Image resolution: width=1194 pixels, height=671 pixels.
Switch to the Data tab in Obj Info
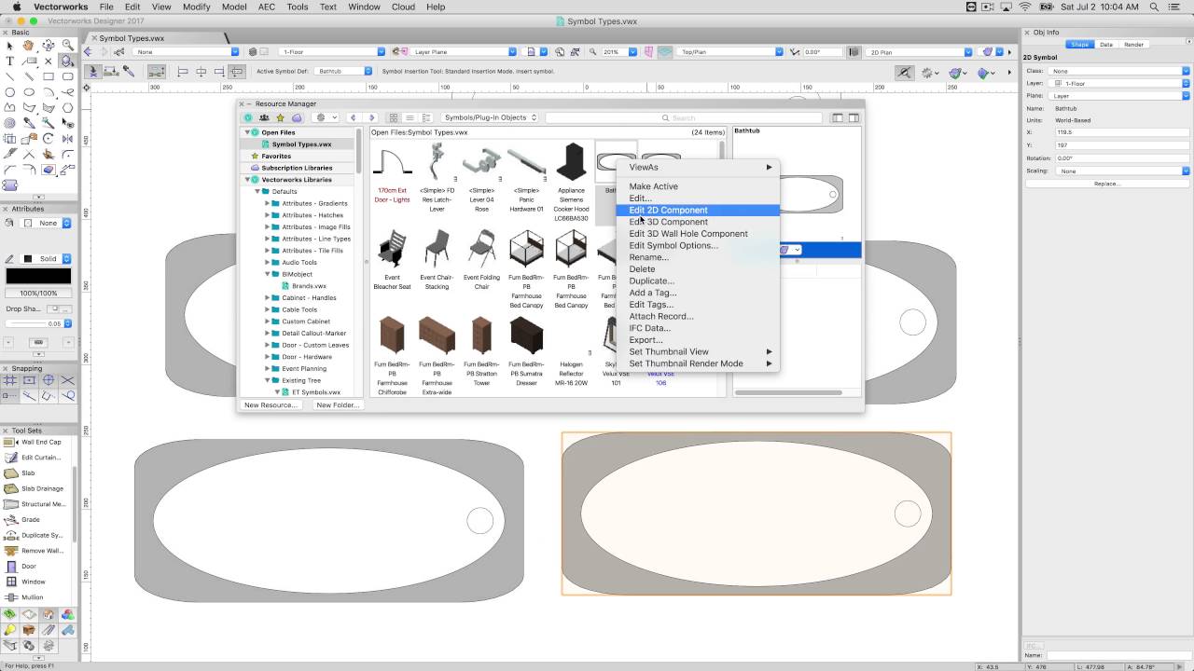point(1105,45)
